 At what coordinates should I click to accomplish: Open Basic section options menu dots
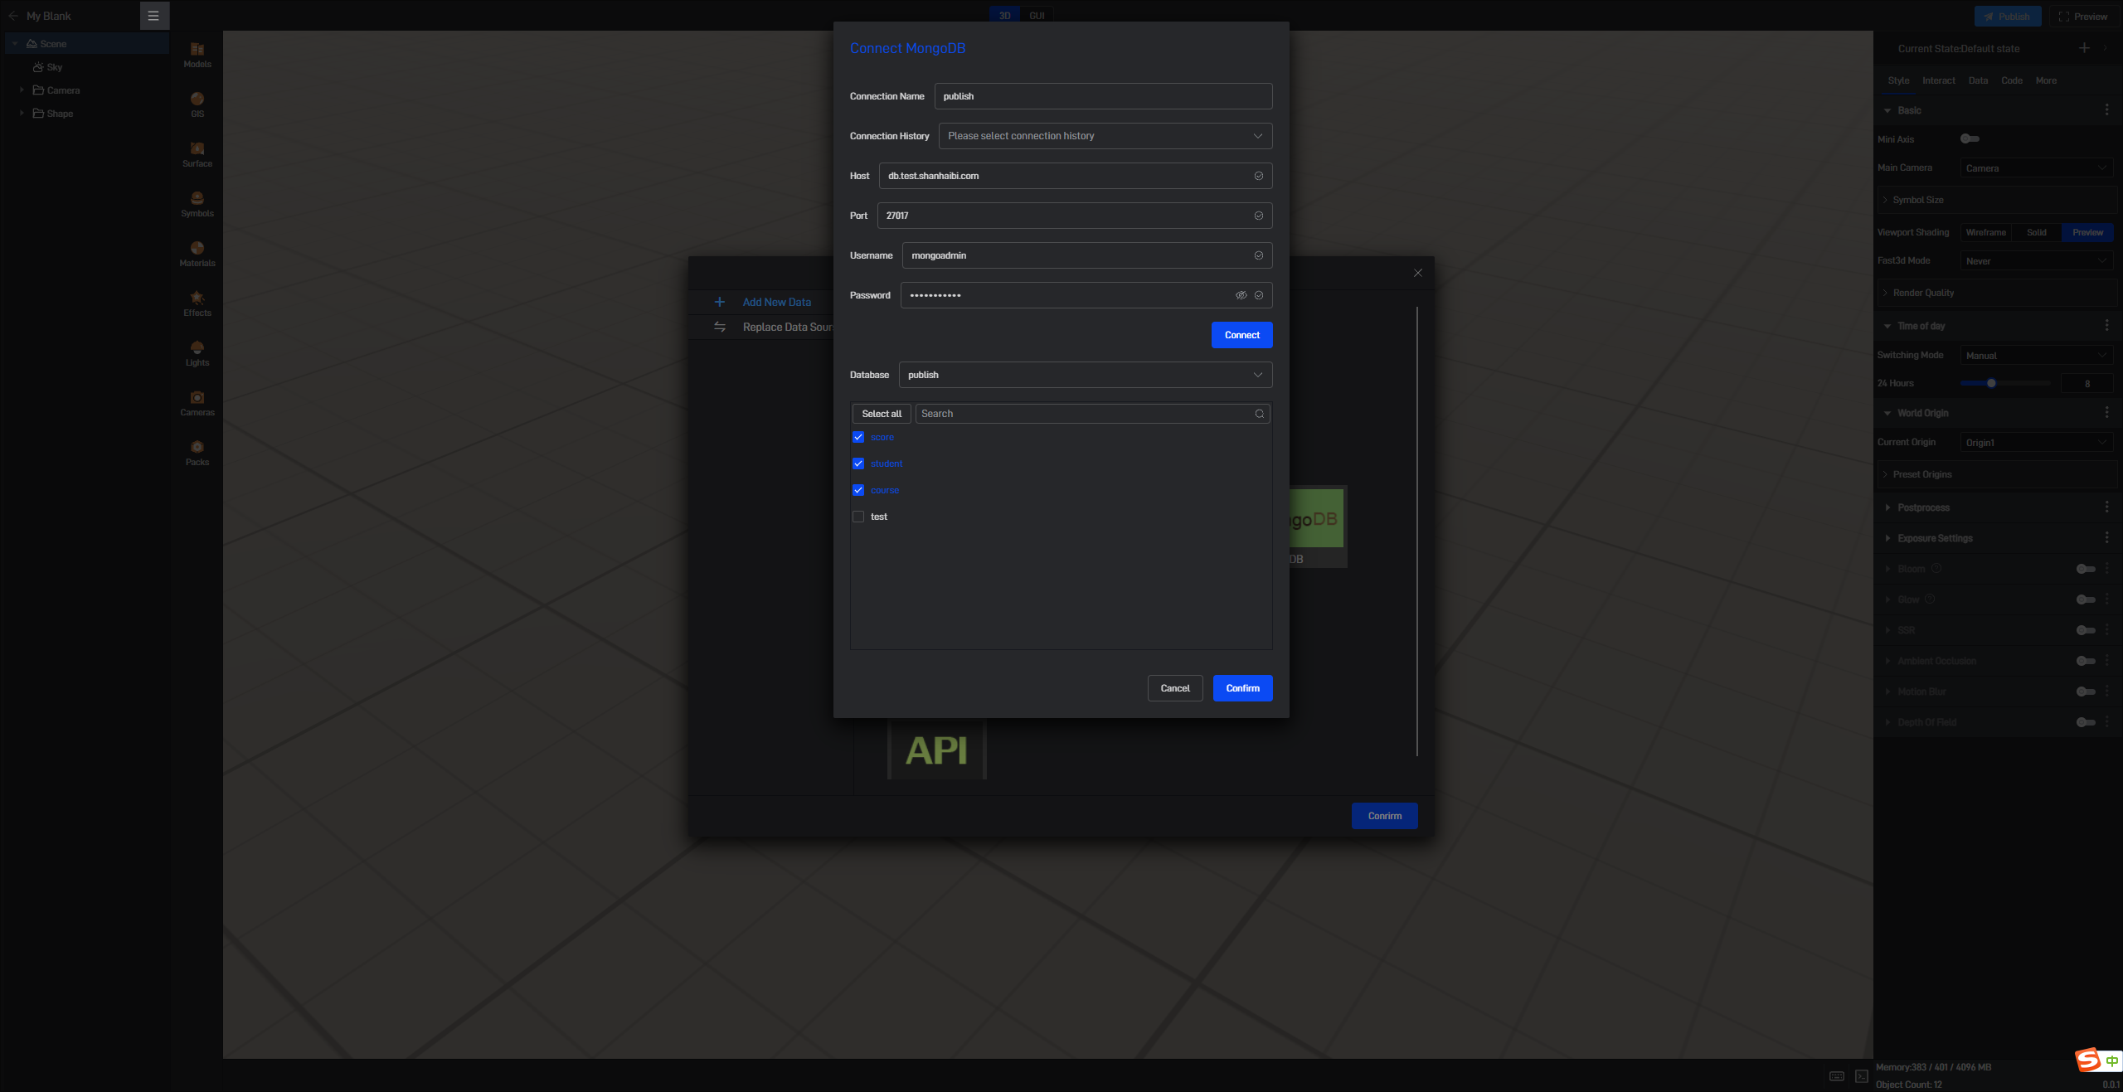click(x=2107, y=110)
